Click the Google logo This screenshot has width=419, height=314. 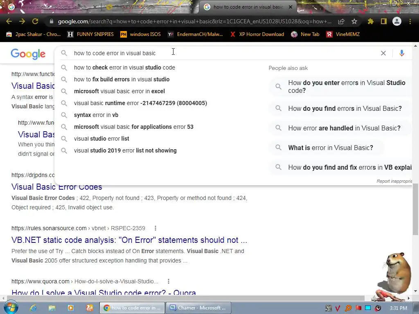pos(28,54)
